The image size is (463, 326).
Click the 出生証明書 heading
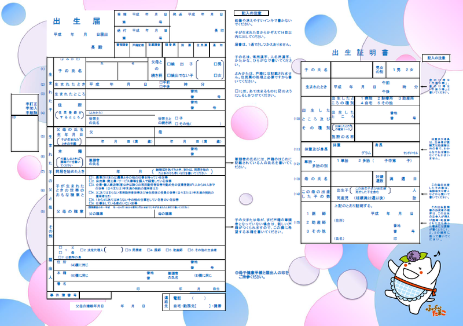pyautogui.click(x=352, y=53)
